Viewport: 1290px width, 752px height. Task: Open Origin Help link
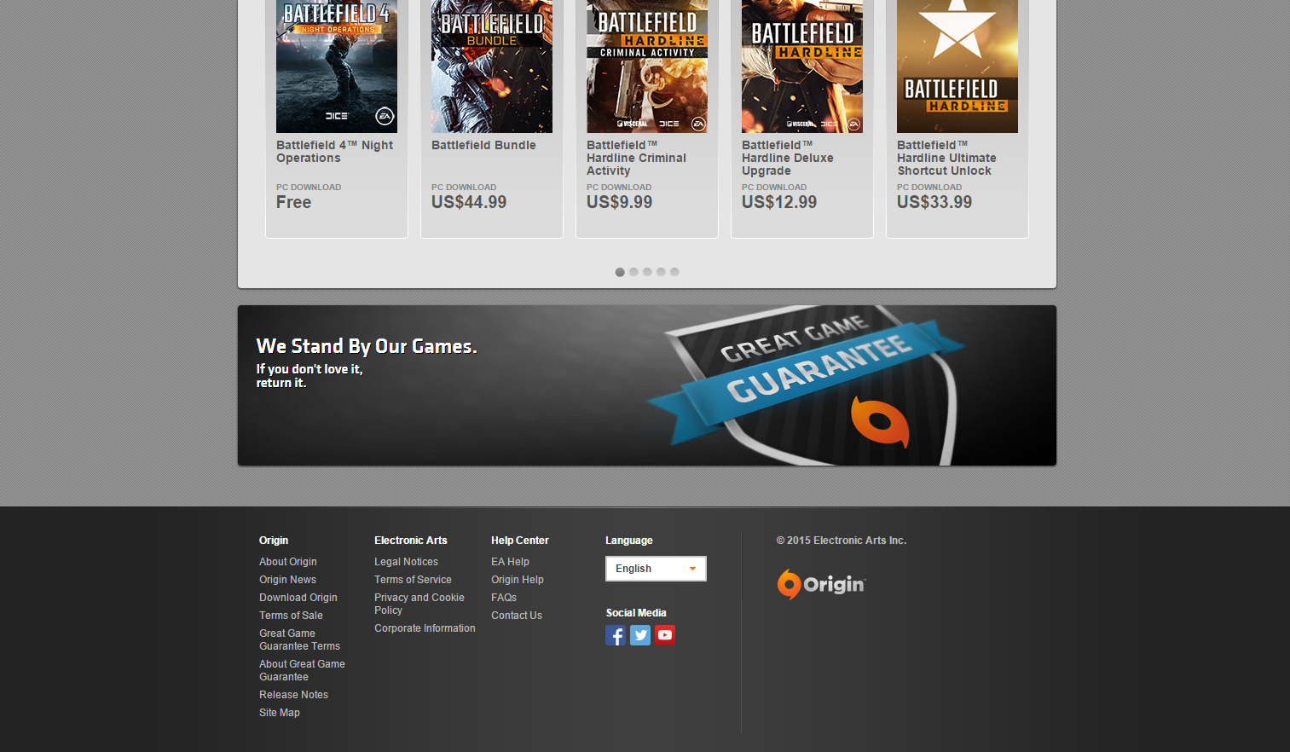point(518,580)
